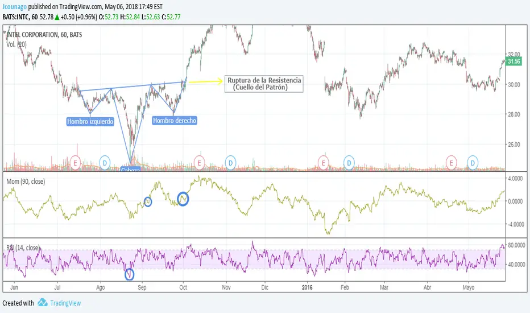Click the dividend D marker near Ago

(105, 163)
